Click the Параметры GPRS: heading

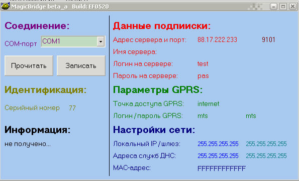pyautogui.click(x=158, y=89)
